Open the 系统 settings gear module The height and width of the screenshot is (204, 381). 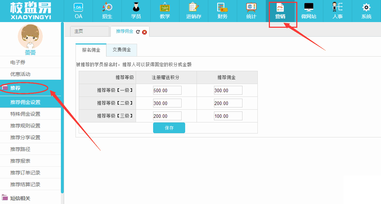click(366, 11)
